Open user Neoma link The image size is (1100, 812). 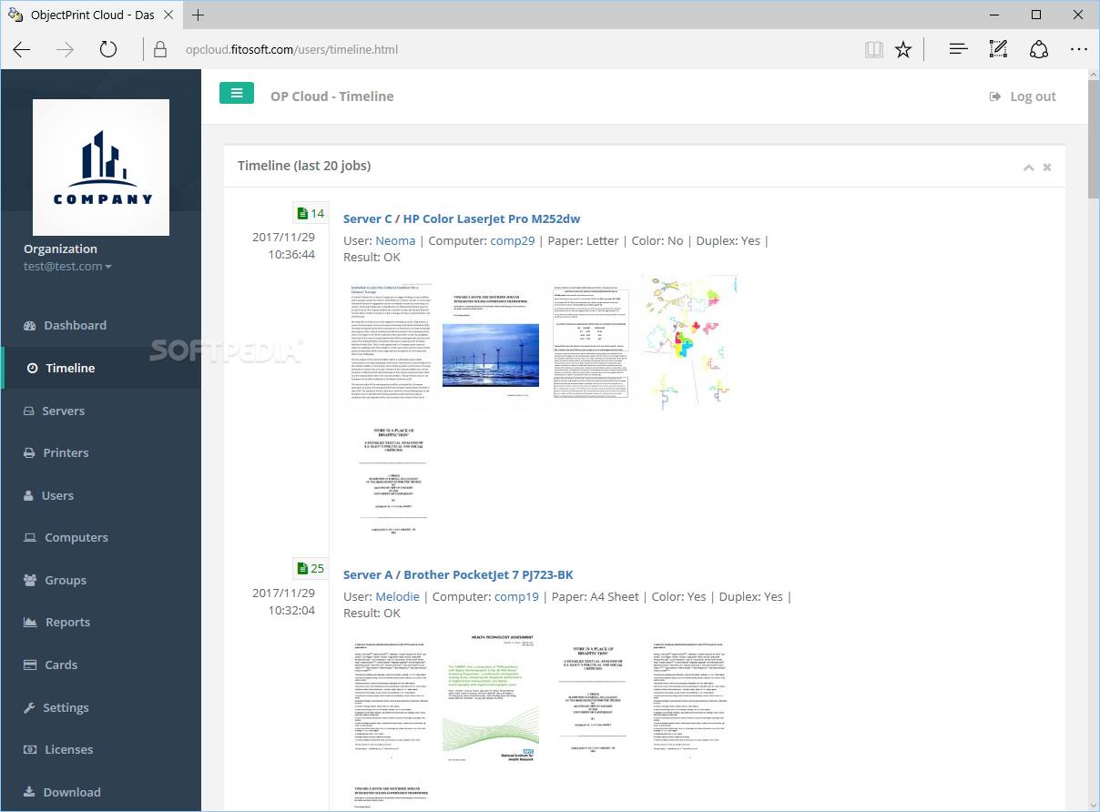pos(395,240)
